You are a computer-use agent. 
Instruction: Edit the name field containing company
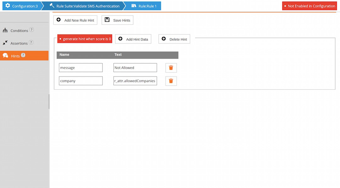(81, 81)
